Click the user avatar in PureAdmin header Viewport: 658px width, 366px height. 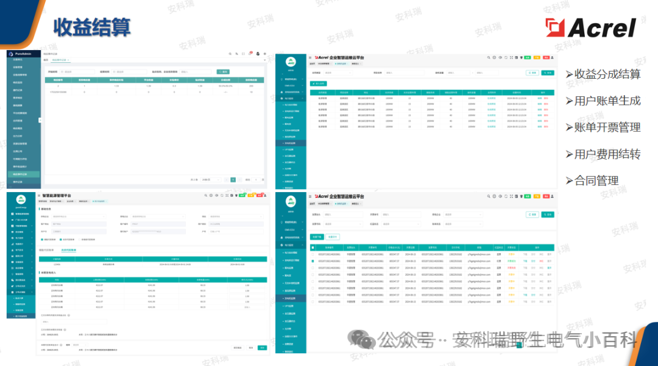[258, 54]
